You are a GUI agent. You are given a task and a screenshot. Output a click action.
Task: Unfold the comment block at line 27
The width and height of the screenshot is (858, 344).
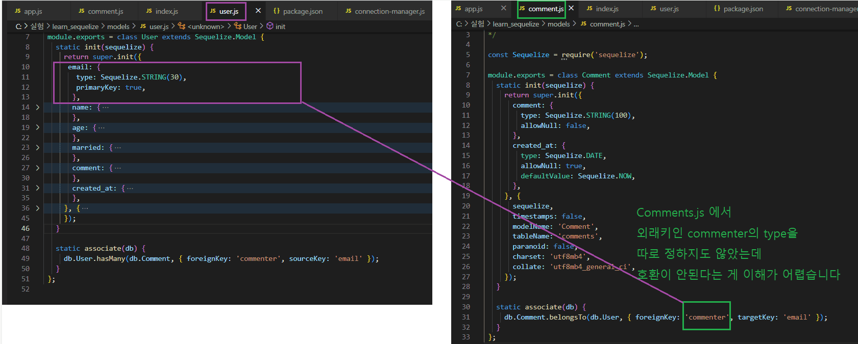[38, 168]
